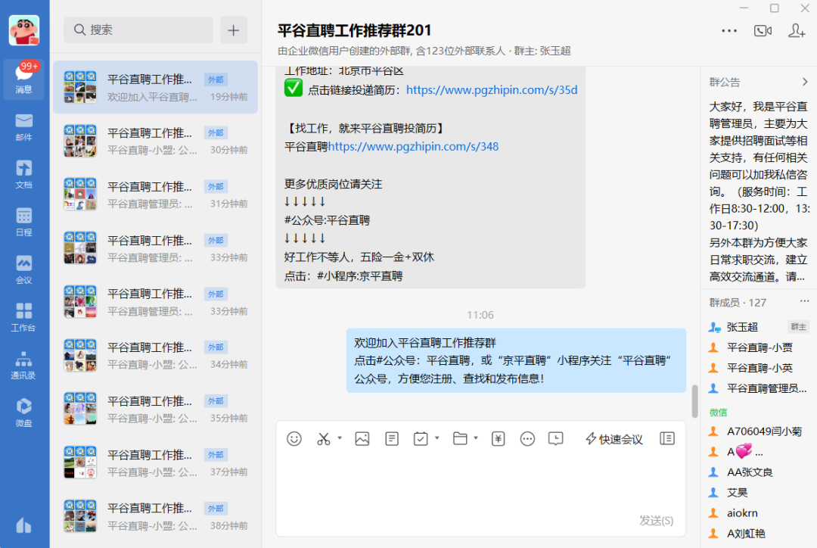This screenshot has width=817, height=548.
Task: Select member 平谷直聘管理员 in member list
Action: (759, 388)
